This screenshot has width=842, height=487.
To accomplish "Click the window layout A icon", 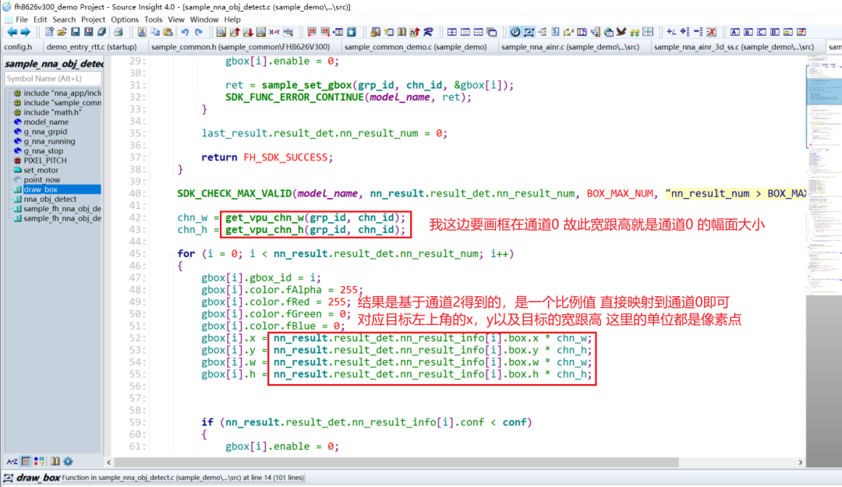I will tap(734, 32).
